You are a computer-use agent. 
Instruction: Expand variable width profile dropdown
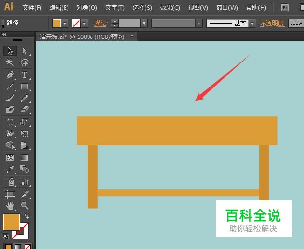(x=199, y=24)
